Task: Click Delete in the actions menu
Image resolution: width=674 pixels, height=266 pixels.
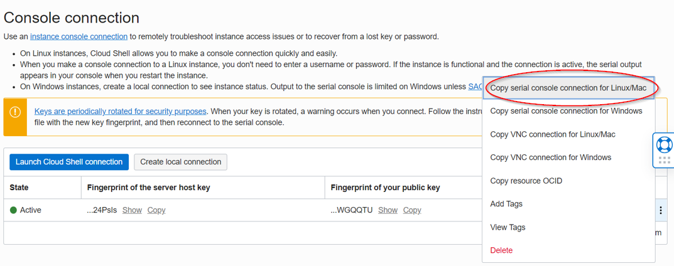Action: coord(501,250)
